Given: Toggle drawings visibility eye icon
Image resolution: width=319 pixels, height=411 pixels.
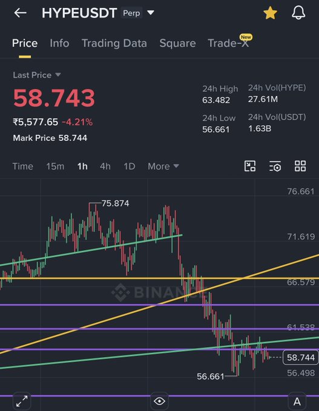Looking at the screenshot, I should pyautogui.click(x=159, y=401).
